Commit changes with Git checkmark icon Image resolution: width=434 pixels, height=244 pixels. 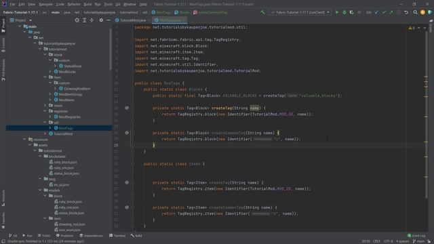[x=384, y=12]
